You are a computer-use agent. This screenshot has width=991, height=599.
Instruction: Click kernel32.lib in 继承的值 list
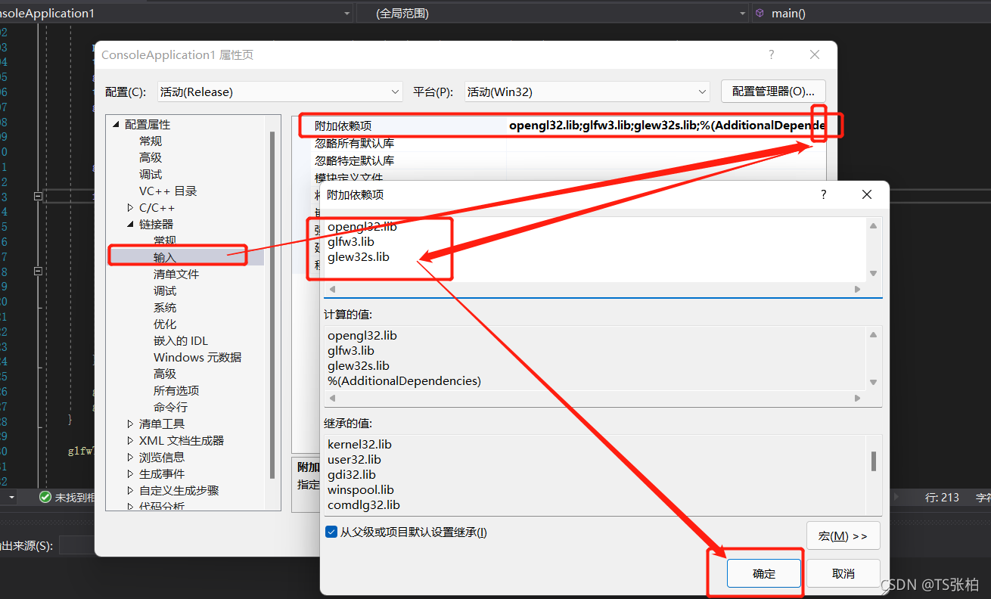pos(359,444)
